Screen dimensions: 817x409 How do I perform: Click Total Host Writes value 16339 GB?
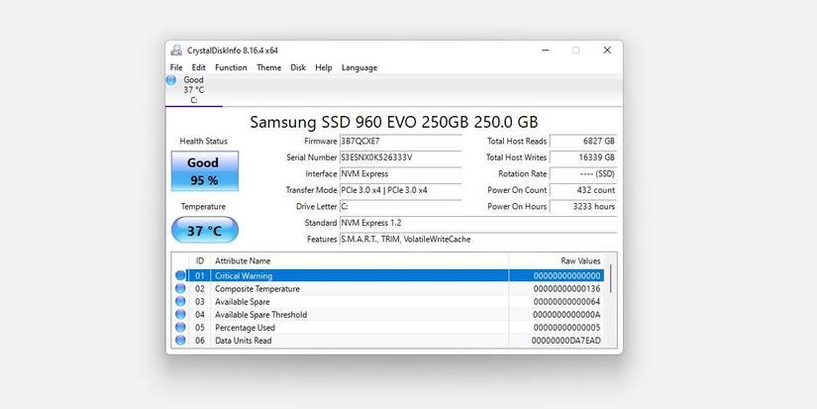point(583,157)
